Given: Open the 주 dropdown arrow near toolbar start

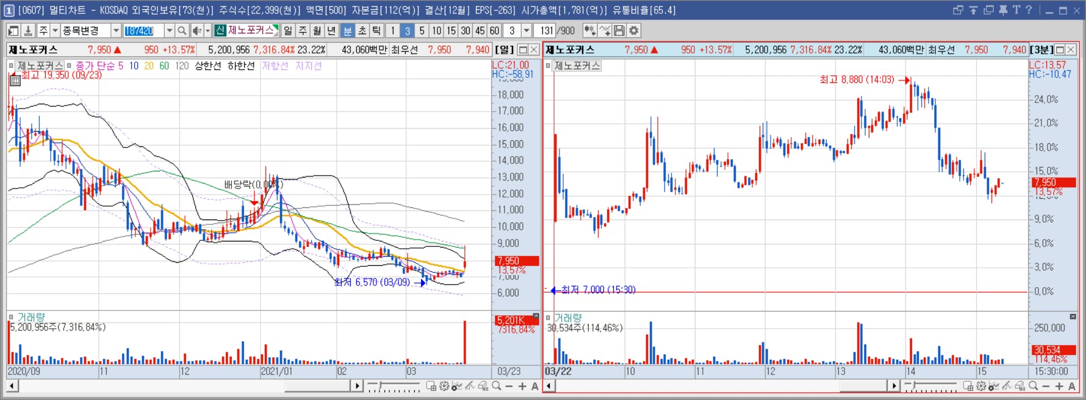Looking at the screenshot, I should [x=55, y=30].
